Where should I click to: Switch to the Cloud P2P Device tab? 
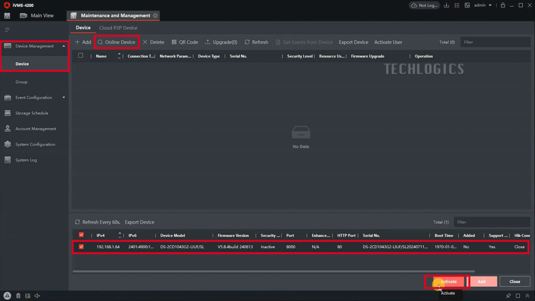click(119, 28)
